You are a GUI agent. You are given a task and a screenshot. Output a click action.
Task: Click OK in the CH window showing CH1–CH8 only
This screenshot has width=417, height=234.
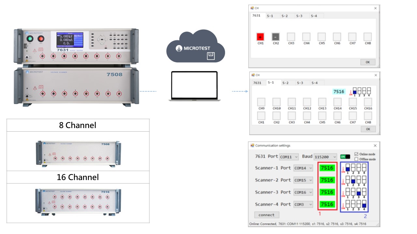coord(368,62)
